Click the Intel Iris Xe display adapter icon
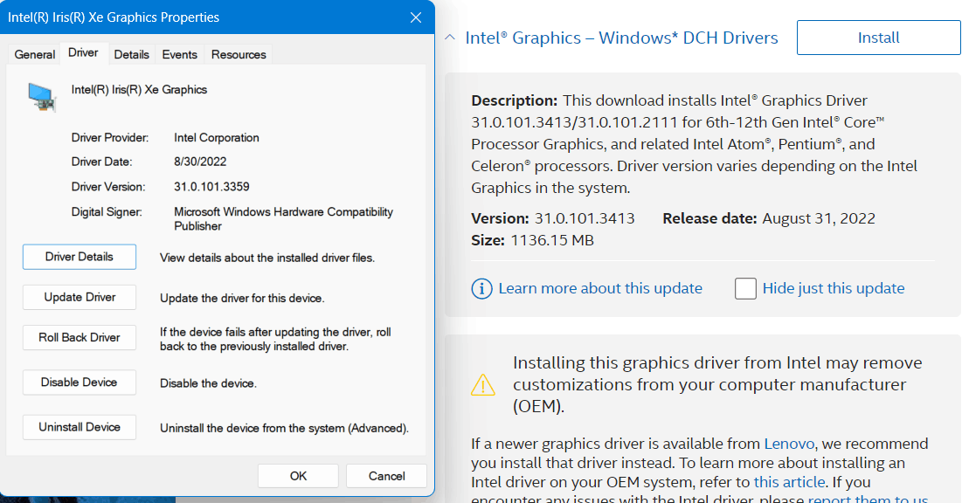 point(42,97)
